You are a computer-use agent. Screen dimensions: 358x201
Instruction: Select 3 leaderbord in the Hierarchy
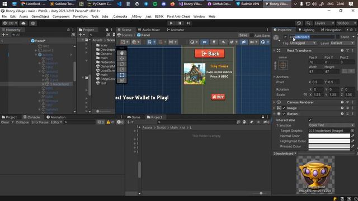click(x=59, y=84)
